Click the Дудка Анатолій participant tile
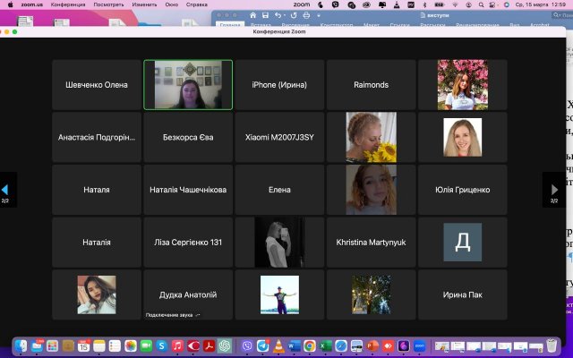 [x=188, y=294]
